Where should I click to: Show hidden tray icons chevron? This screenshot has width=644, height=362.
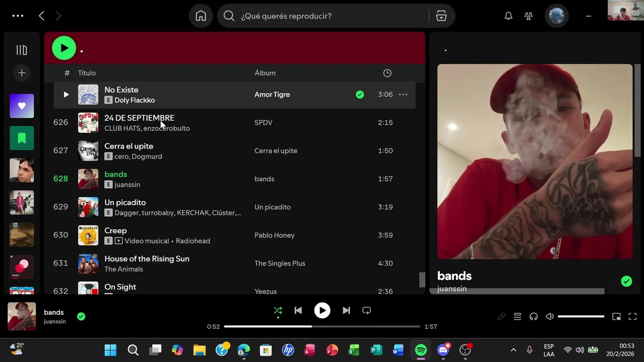513,350
